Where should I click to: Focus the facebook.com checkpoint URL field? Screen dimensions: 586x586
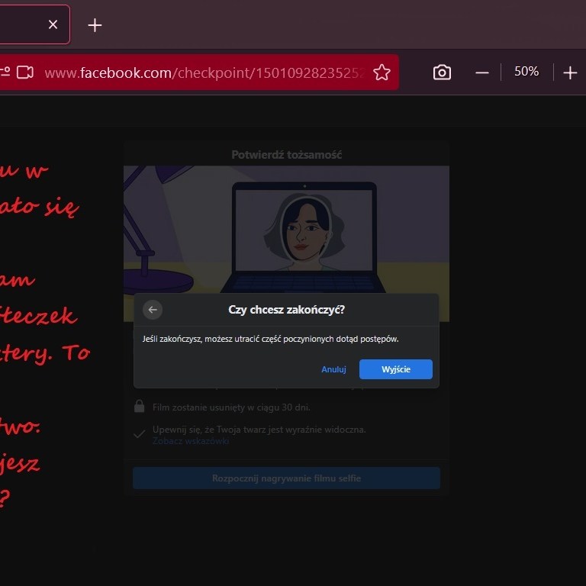pos(202,72)
